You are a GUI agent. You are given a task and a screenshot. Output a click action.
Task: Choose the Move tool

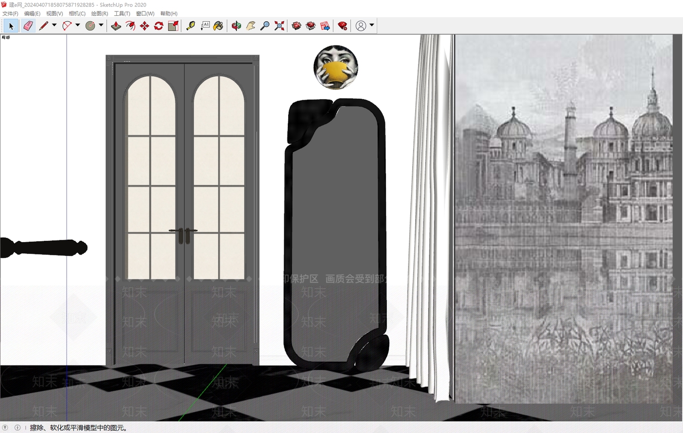pyautogui.click(x=144, y=26)
